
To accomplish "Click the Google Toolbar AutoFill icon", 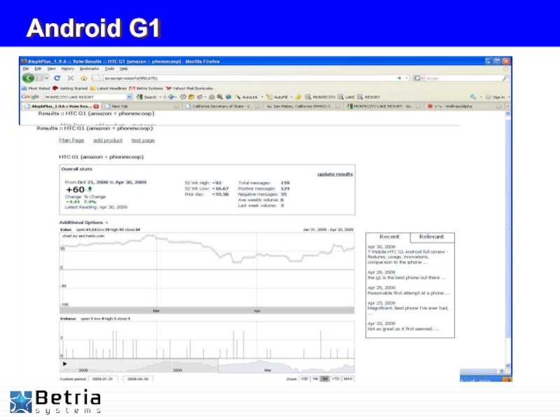I will [269, 97].
